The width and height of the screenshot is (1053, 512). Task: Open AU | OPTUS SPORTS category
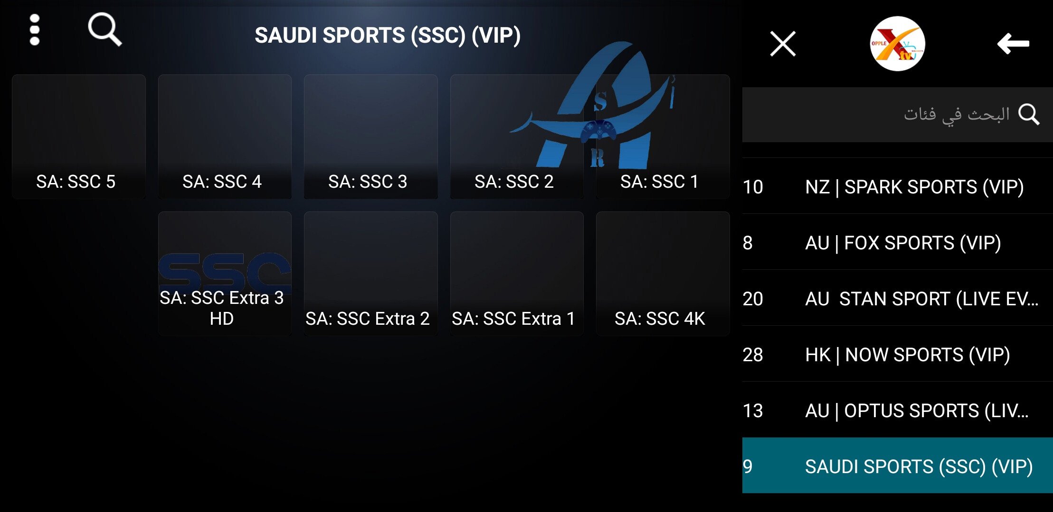pos(897,411)
